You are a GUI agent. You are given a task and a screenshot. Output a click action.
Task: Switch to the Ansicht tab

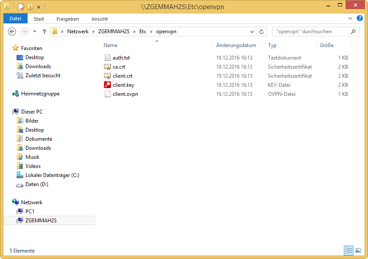point(99,19)
